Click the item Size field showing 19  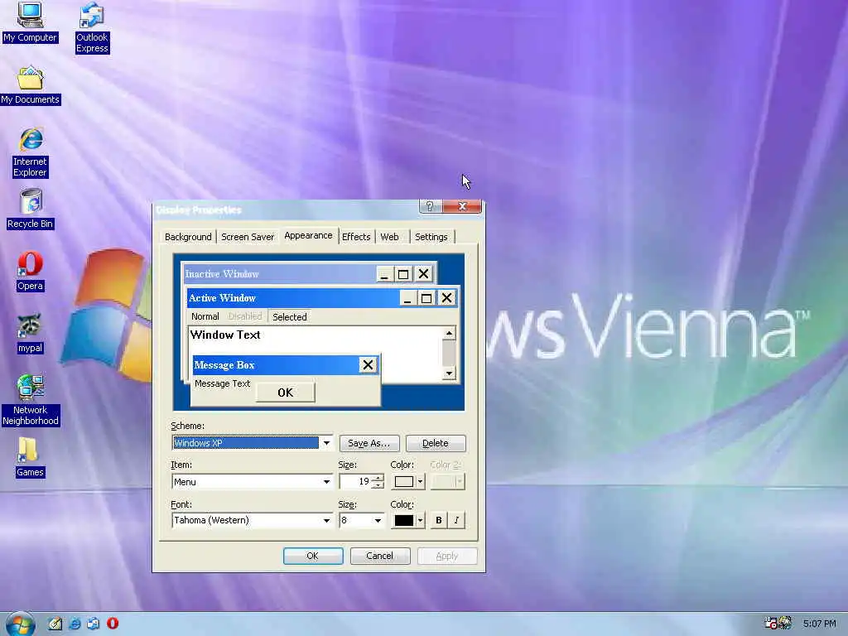click(355, 481)
